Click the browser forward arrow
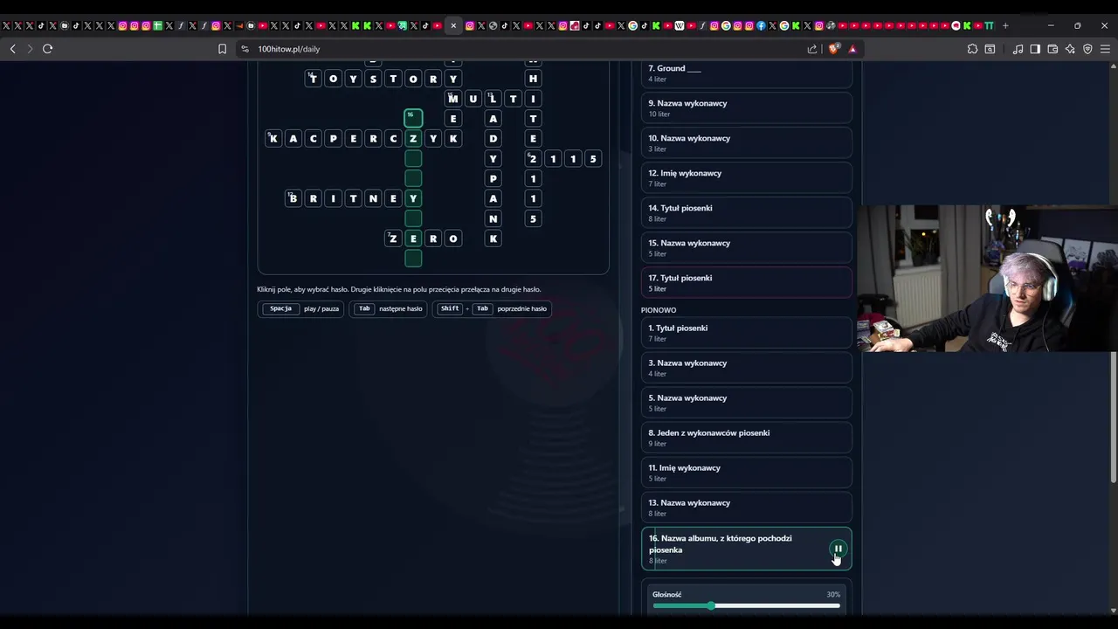Image resolution: width=1118 pixels, height=629 pixels. click(30, 49)
